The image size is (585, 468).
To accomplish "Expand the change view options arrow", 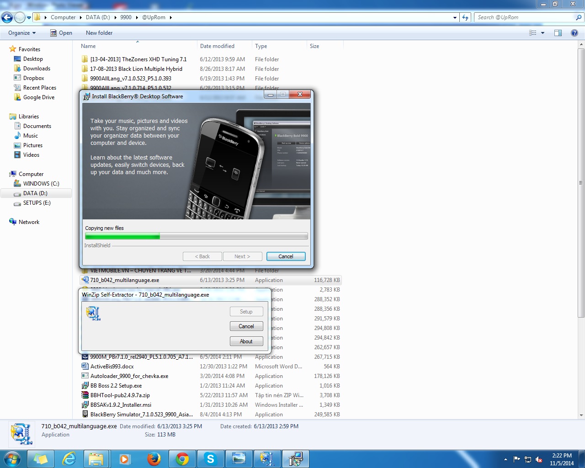I will tap(543, 33).
